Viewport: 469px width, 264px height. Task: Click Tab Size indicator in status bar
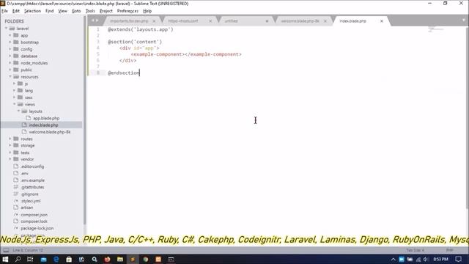click(415, 250)
